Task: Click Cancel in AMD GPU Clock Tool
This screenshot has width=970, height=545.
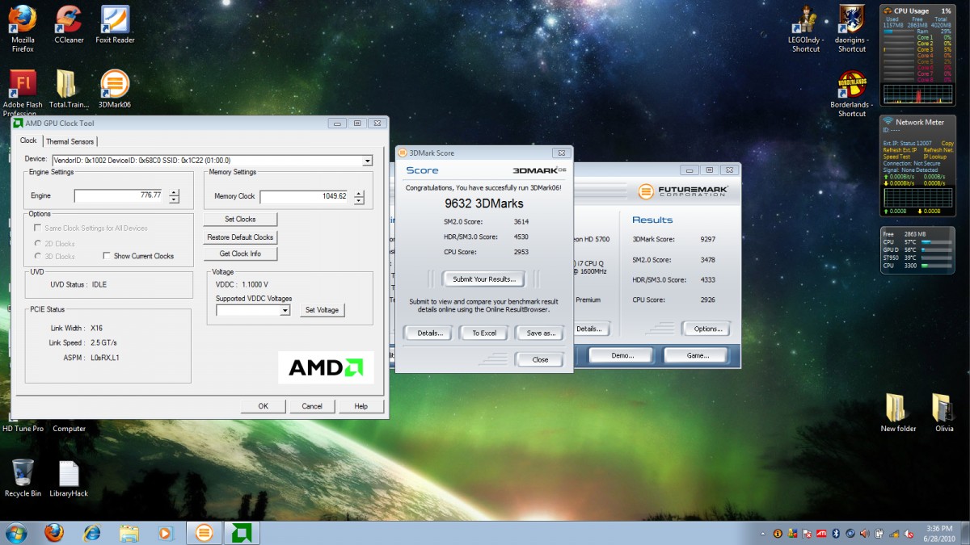Action: (x=312, y=406)
